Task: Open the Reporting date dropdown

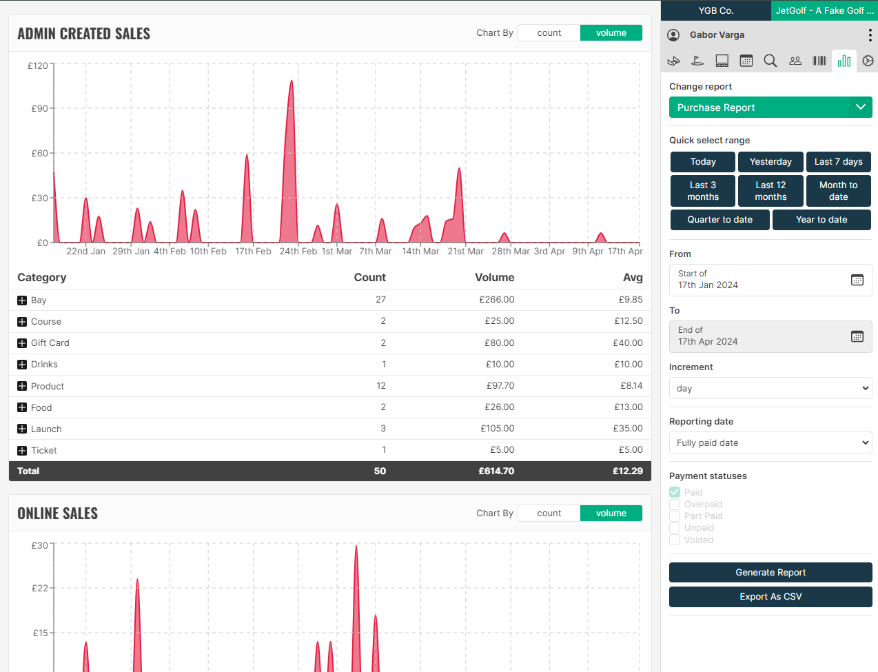Action: (770, 442)
